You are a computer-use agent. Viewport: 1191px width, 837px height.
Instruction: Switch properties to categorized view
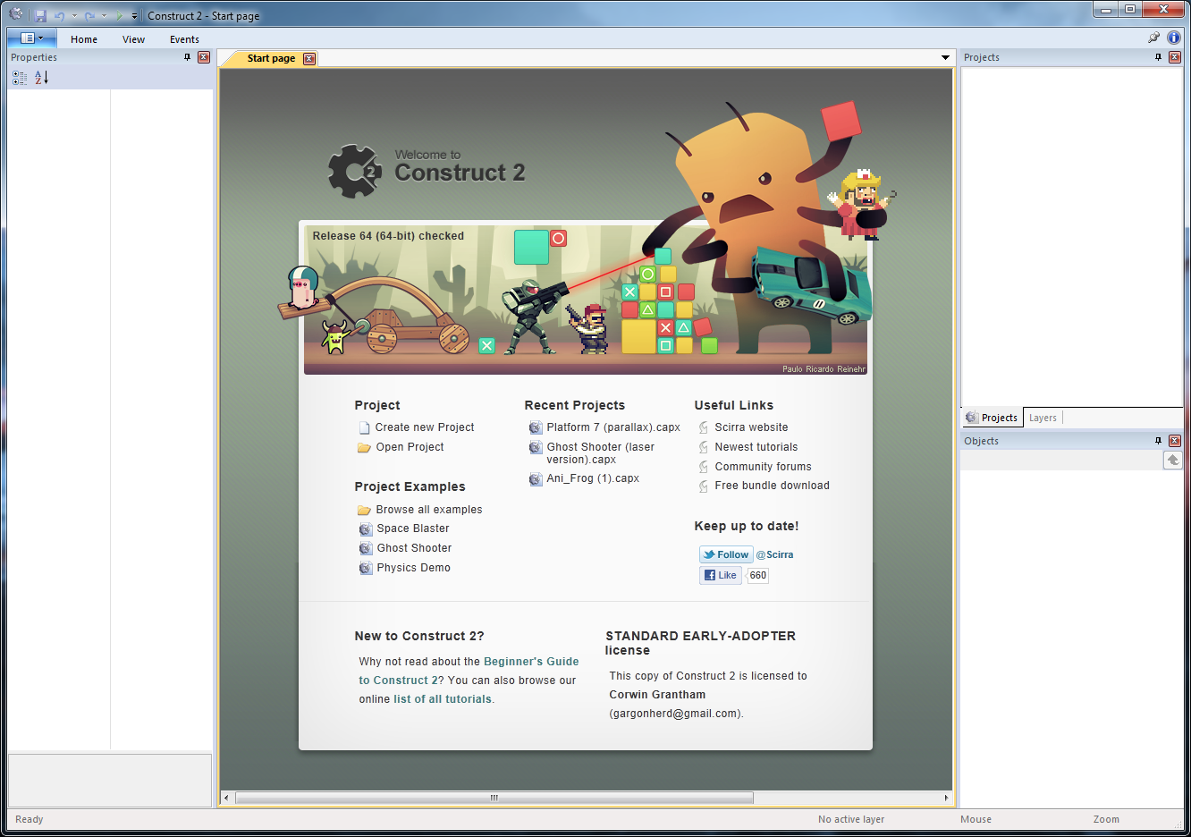(x=20, y=78)
